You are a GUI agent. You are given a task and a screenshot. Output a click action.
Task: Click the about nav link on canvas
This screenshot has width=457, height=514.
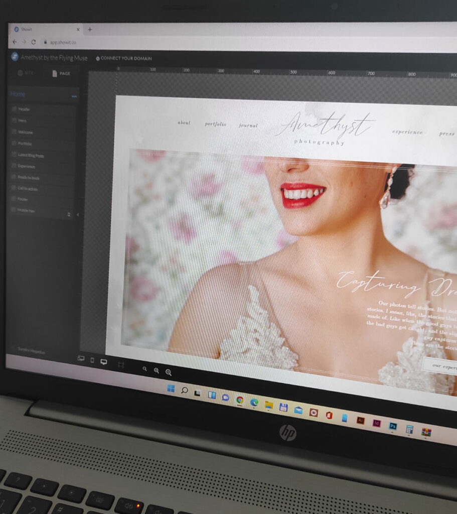click(184, 122)
